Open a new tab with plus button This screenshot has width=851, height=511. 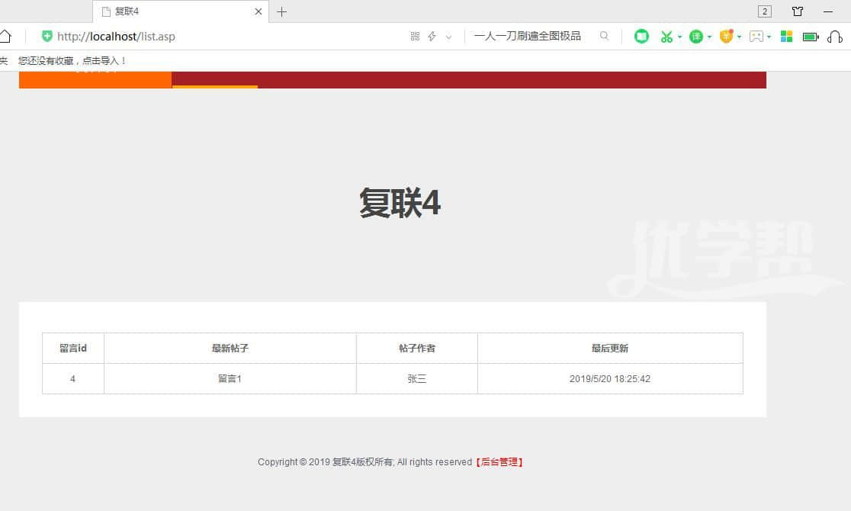281,11
